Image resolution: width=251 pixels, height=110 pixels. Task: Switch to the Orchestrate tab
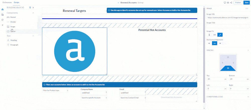point(7,3)
